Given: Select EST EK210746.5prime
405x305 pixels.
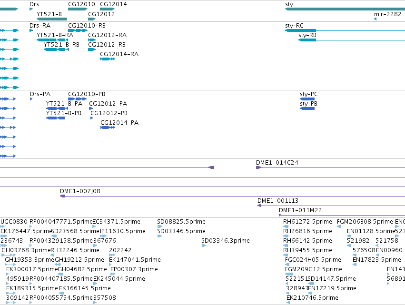Looking at the screenshot, I should coord(313,298).
